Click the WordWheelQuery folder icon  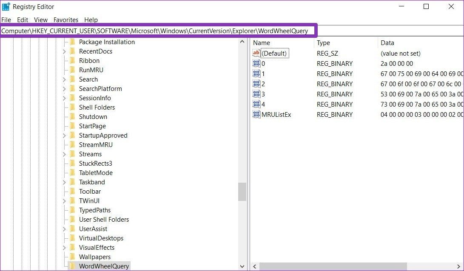pyautogui.click(x=72, y=266)
